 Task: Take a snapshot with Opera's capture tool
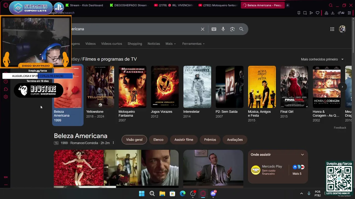pyautogui.click(x=305, y=13)
